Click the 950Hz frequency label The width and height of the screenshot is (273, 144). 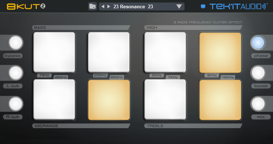click(117, 77)
